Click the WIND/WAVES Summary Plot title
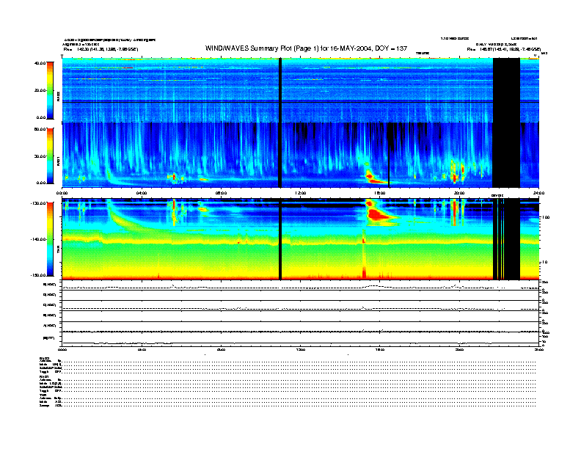This screenshot has height=449, width=581. click(307, 48)
